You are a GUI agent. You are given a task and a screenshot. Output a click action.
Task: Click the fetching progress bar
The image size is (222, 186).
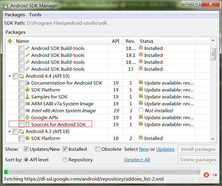pyautogui.click(x=102, y=171)
